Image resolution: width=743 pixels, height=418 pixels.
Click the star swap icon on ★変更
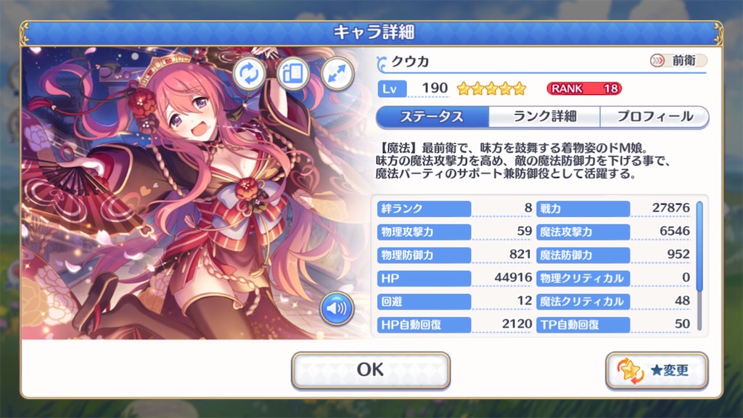631,371
